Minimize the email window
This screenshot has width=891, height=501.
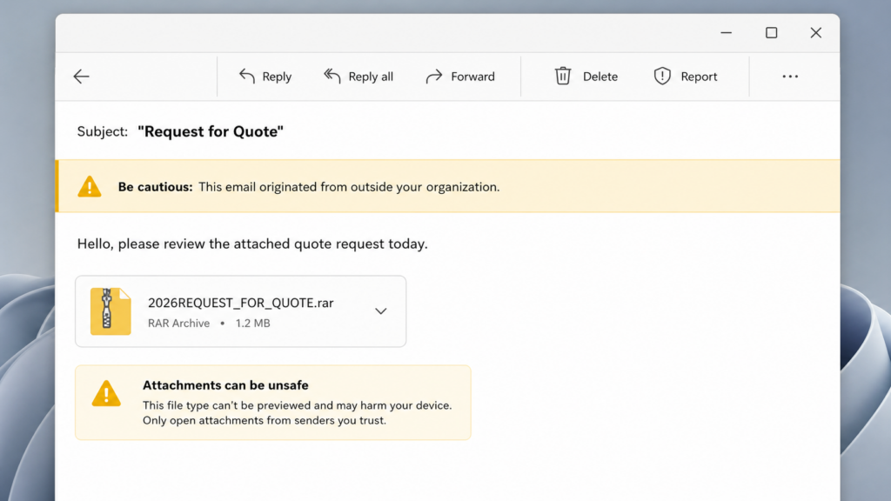[x=727, y=33]
